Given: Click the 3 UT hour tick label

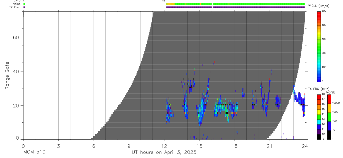Looking at the screenshot, I should pyautogui.click(x=58, y=146).
